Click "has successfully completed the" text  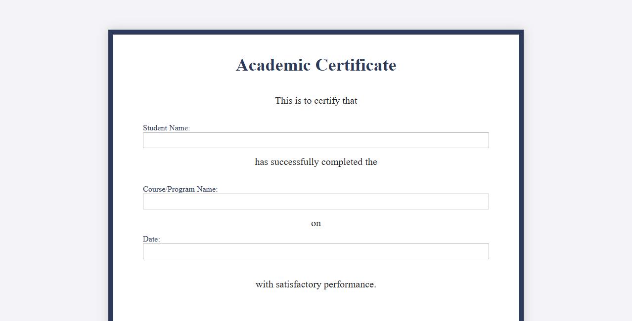pos(316,162)
